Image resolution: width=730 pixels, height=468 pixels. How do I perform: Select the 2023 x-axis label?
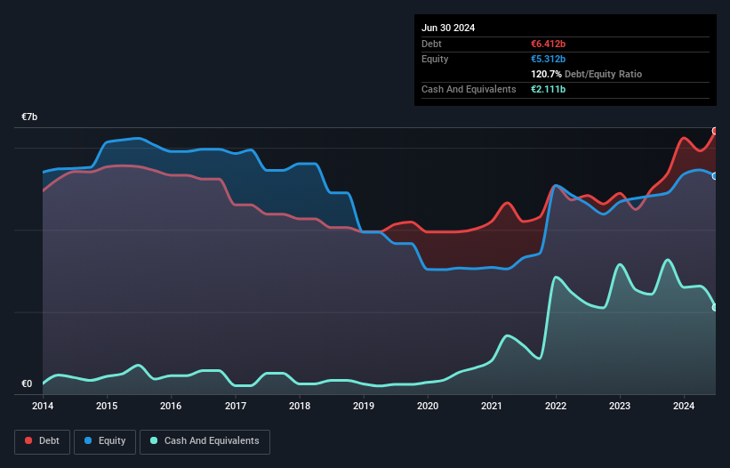(620, 406)
